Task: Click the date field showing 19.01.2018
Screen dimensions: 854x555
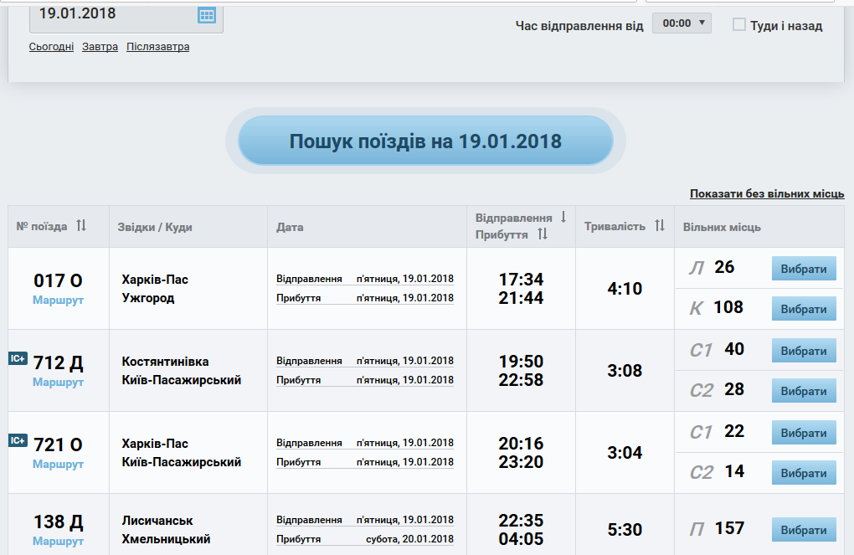Action: coord(113,14)
